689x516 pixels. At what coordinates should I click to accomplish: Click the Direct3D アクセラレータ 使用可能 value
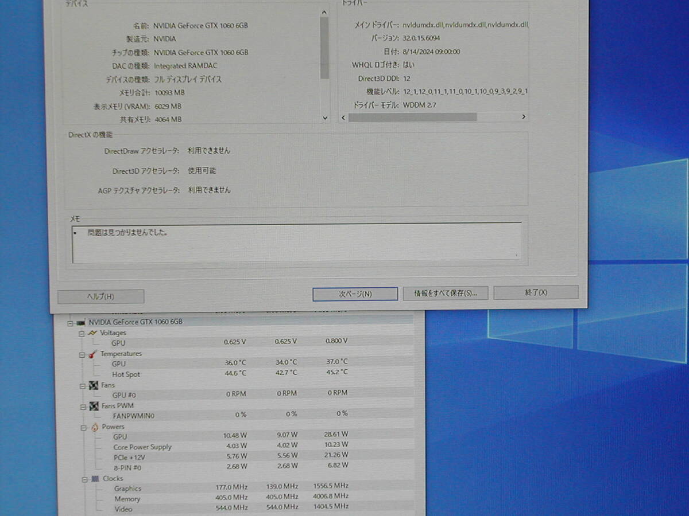click(202, 170)
